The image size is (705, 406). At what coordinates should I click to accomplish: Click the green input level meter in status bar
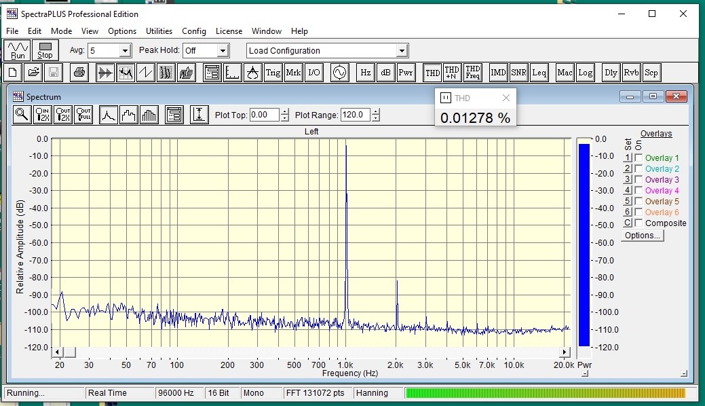[546, 393]
